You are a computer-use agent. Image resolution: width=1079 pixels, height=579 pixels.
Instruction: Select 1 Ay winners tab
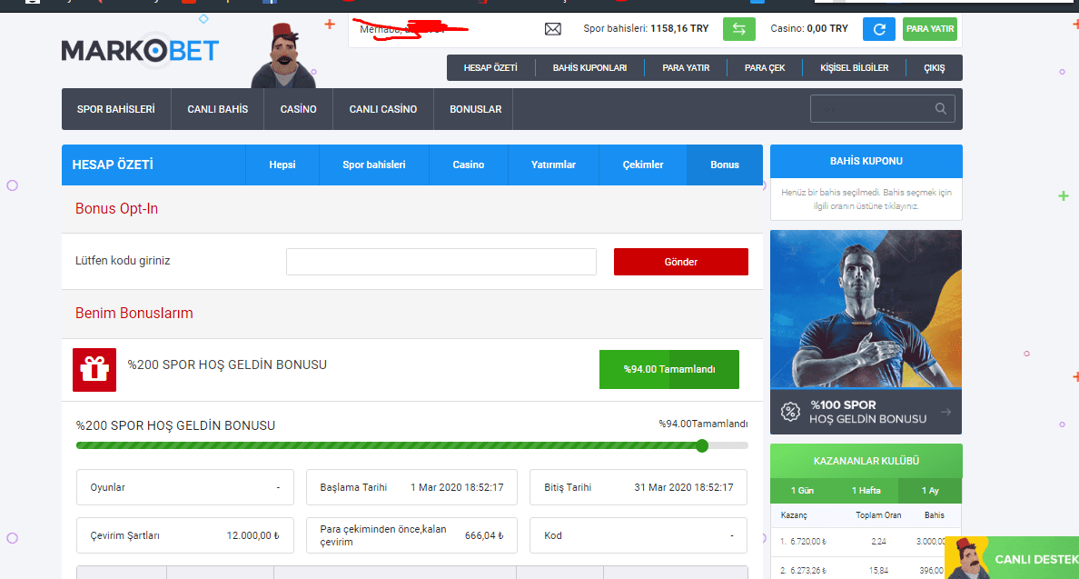(x=930, y=491)
